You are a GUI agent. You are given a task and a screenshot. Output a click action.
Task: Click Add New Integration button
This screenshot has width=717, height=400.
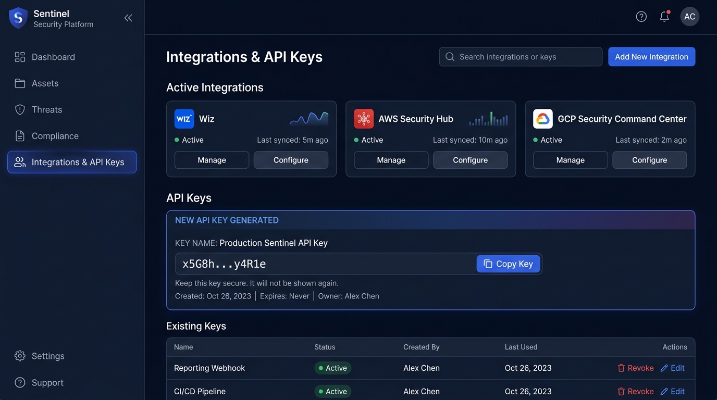tap(651, 57)
